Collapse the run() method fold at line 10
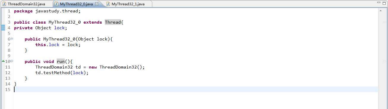 point(12,61)
